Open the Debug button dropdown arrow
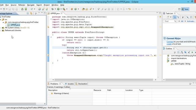 pos(55,9)
